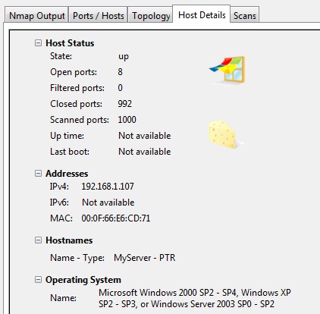Viewport: 320px width, 314px height.
Task: Select the Open ports value 8
Action: click(120, 72)
